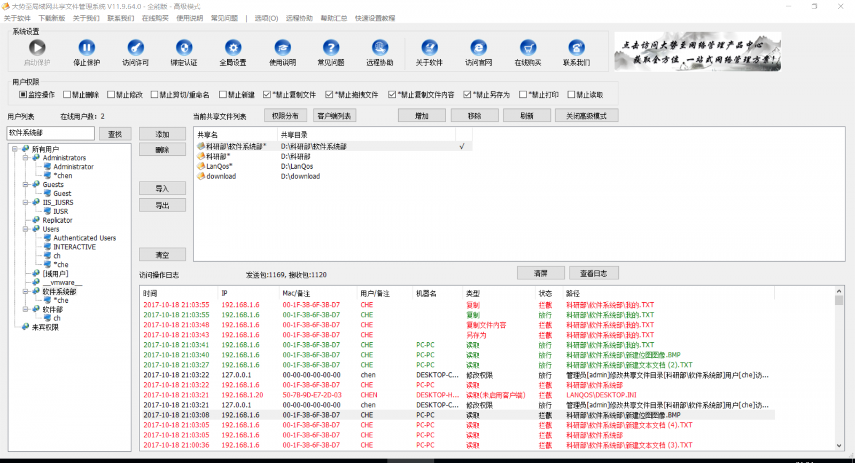Collapse the Guests tree node
This screenshot has height=463, width=855.
pyautogui.click(x=25, y=185)
